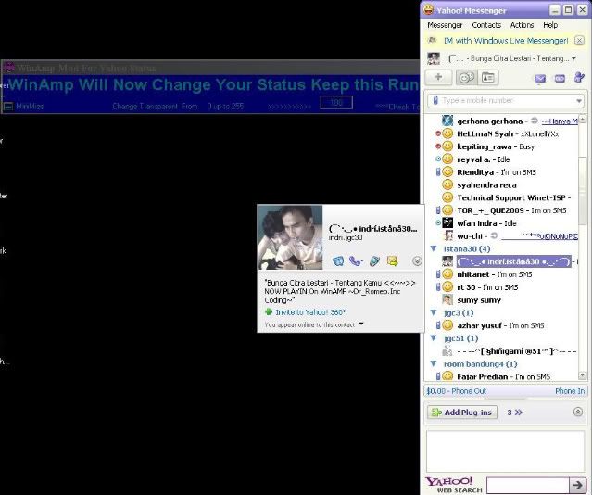Click the Yahoo web search input field
The height and width of the screenshot is (495, 592).
click(527, 485)
